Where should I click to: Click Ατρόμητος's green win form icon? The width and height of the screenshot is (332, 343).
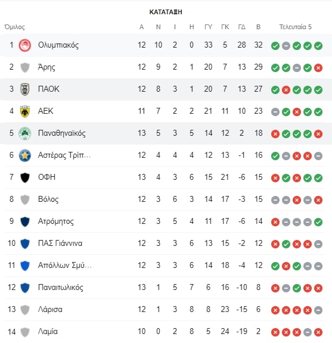(x=318, y=222)
